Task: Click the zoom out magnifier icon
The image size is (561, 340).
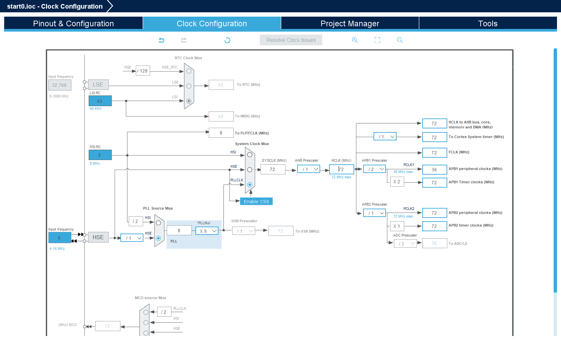Action: click(400, 40)
